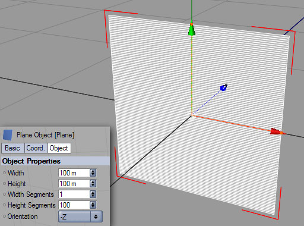Click the green Y-axis arrow handle
This screenshot has width=304, height=226.
click(x=191, y=29)
